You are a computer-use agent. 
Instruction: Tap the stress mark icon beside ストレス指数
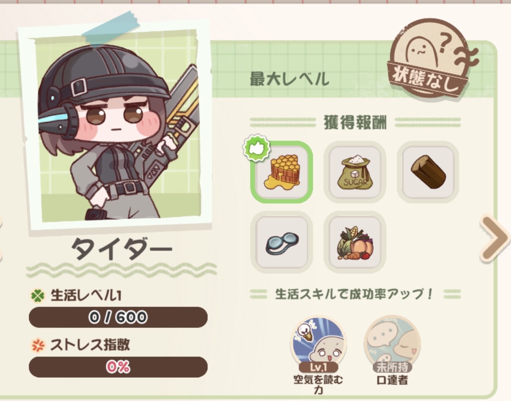pos(38,345)
